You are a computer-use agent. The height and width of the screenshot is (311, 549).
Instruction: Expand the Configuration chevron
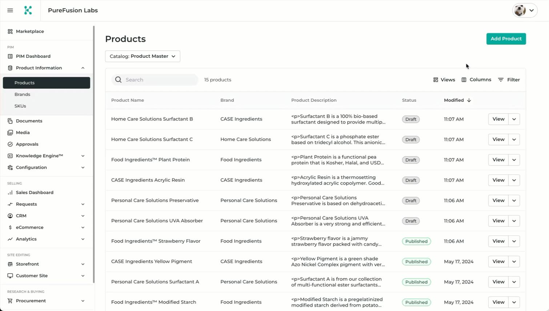tap(83, 167)
